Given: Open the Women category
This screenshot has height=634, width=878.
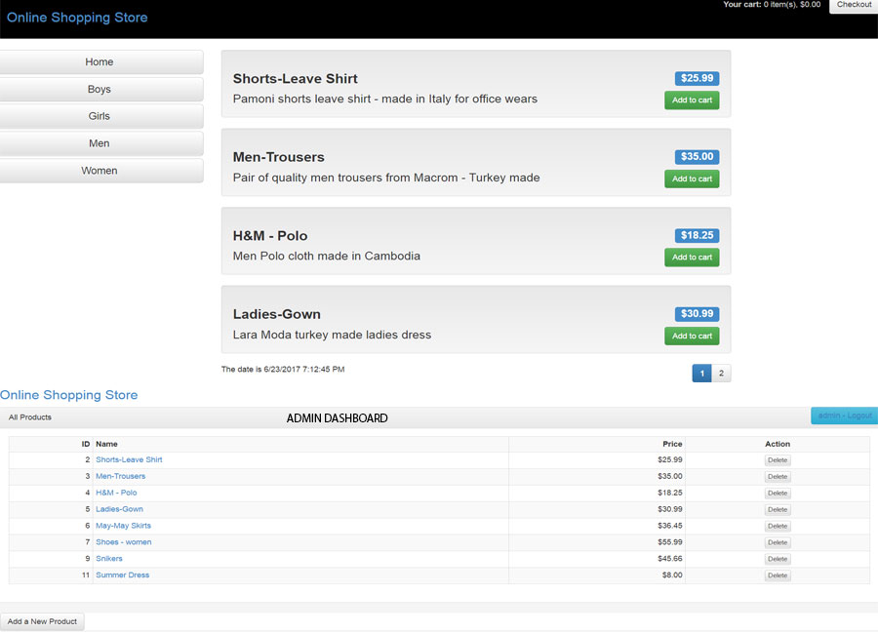Looking at the screenshot, I should pos(100,171).
